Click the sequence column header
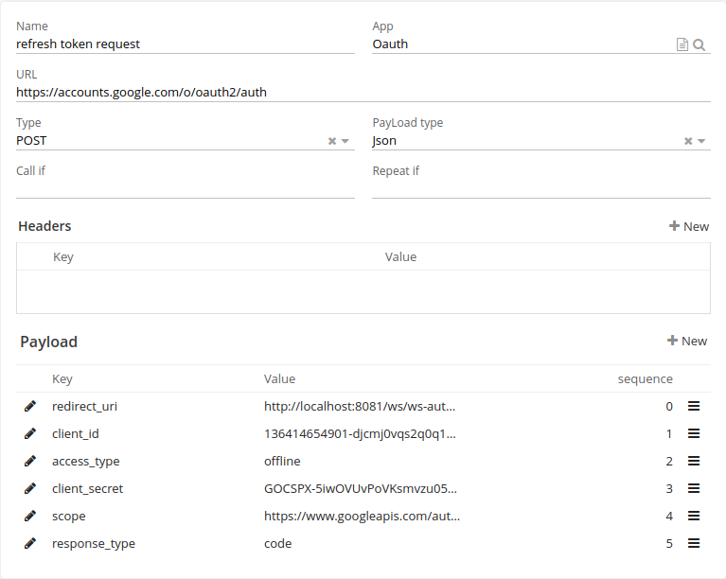 (645, 378)
